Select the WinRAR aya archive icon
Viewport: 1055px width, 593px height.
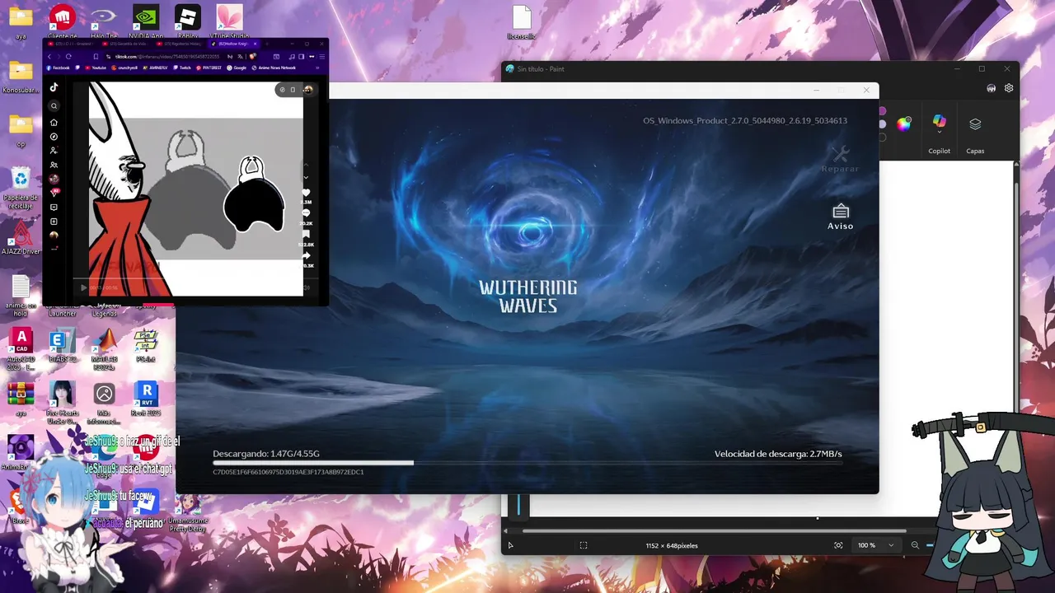[21, 399]
